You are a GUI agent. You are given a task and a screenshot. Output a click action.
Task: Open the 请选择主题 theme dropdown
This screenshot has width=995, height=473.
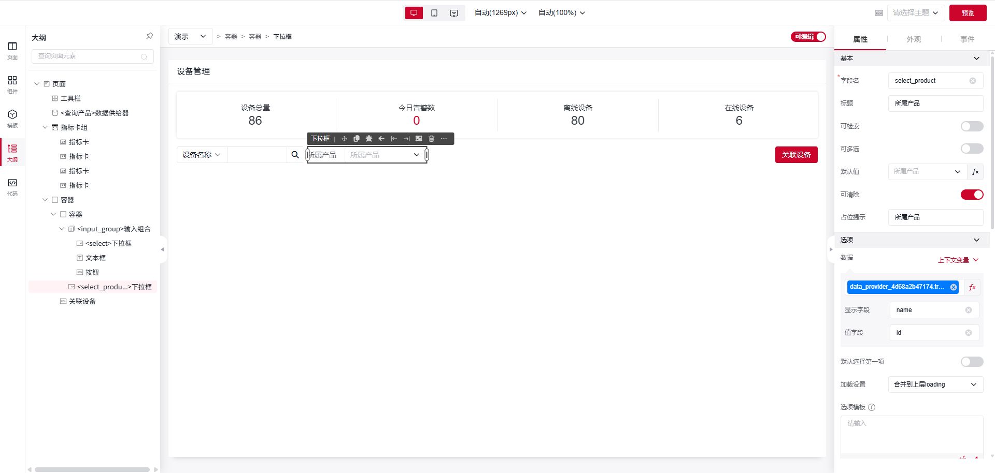pyautogui.click(x=915, y=13)
